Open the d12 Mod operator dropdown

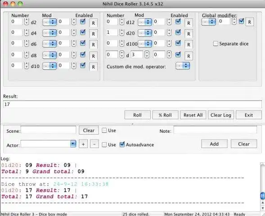pos(145,22)
